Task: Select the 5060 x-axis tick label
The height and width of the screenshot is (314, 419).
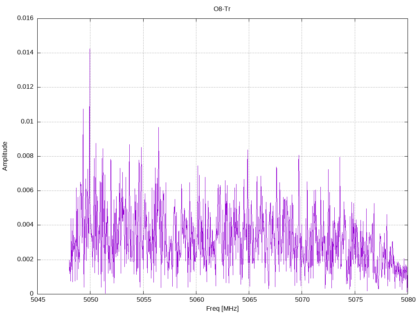Action: [x=196, y=300]
